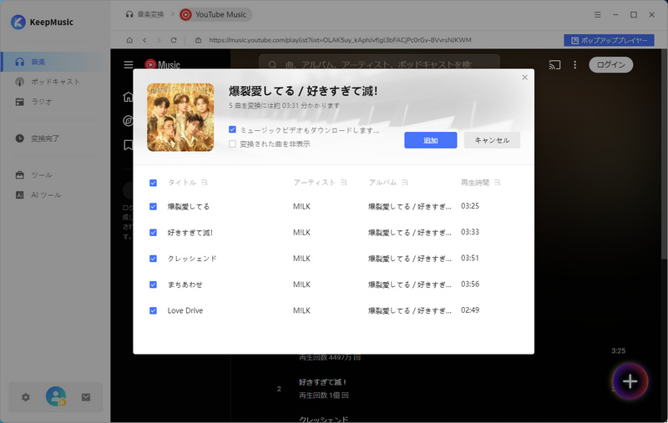
Task: Sort by アーティスト column icon
Action: (343, 182)
